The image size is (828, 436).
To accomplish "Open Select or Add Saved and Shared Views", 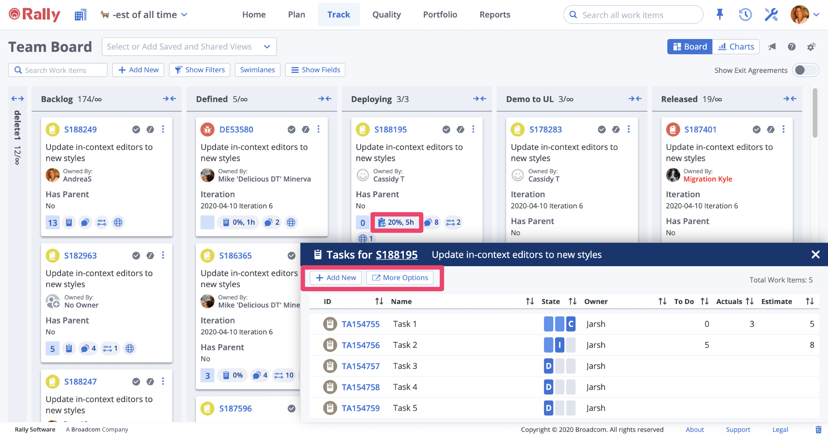I will pos(189,47).
